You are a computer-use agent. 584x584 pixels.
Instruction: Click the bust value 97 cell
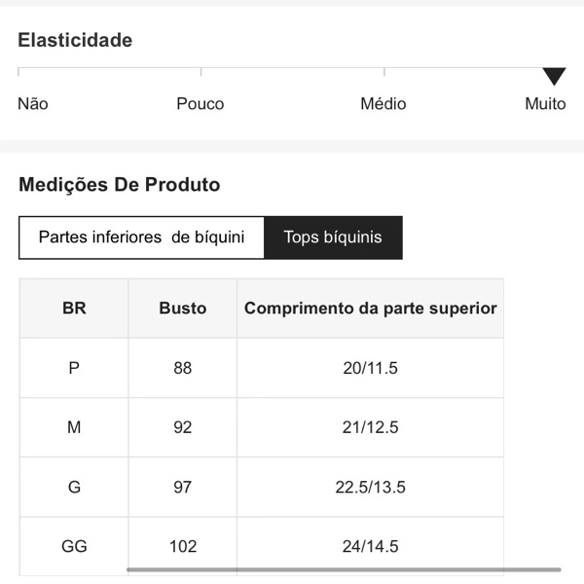tap(183, 487)
